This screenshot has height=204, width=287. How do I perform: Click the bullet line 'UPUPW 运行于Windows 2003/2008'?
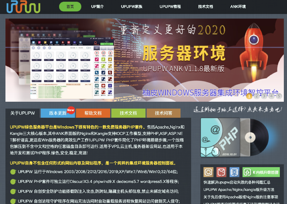pyautogui.click(x=98, y=172)
